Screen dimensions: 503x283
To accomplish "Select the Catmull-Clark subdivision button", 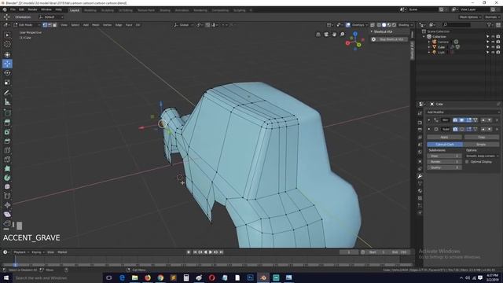I will [x=445, y=145].
